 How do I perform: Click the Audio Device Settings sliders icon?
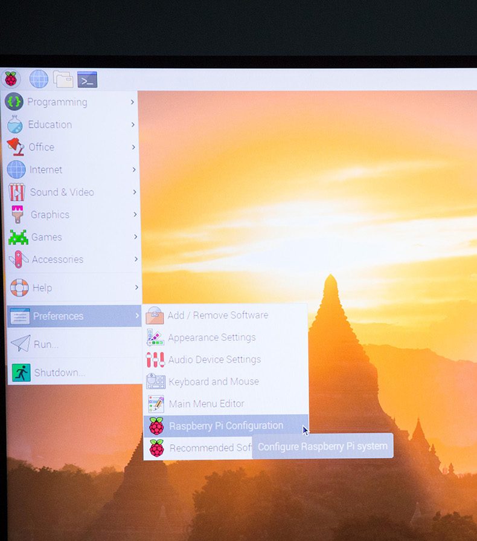[x=155, y=360]
